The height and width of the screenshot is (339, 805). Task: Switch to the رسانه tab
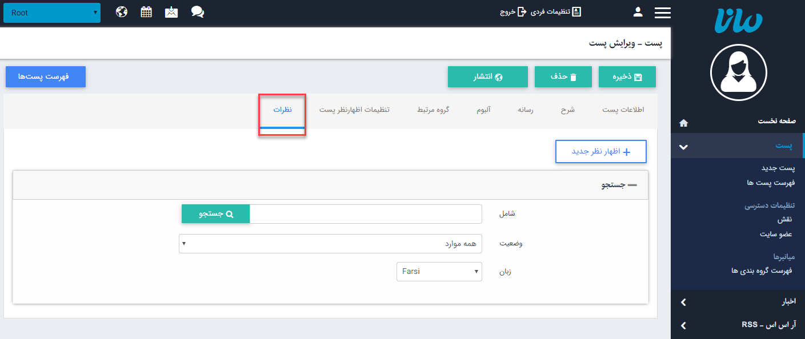pyautogui.click(x=526, y=109)
